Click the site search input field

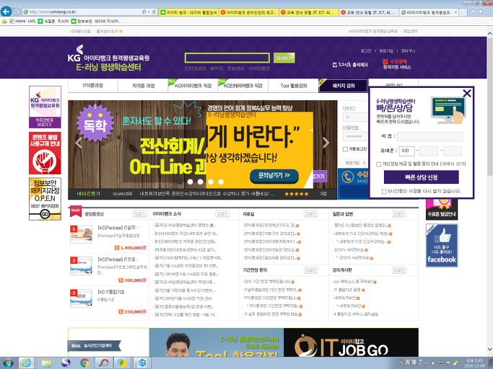pos(227,58)
